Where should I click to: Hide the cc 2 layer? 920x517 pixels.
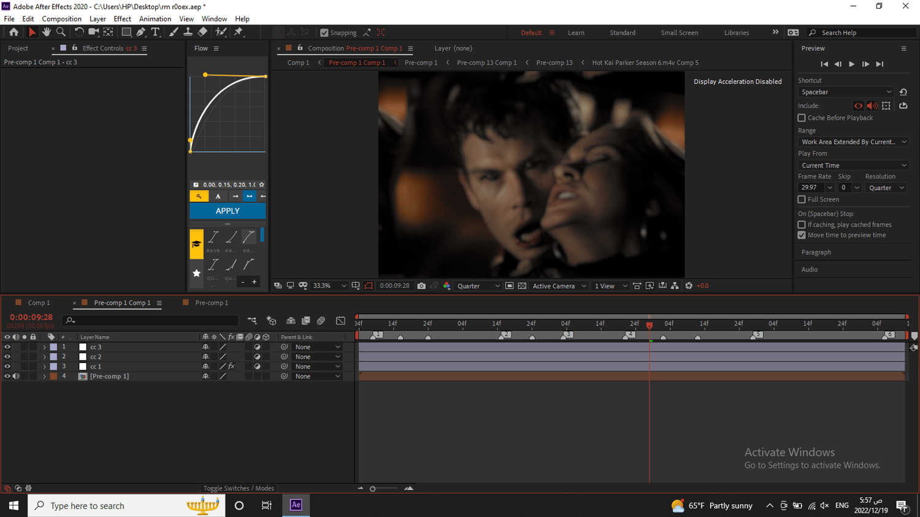(x=7, y=357)
